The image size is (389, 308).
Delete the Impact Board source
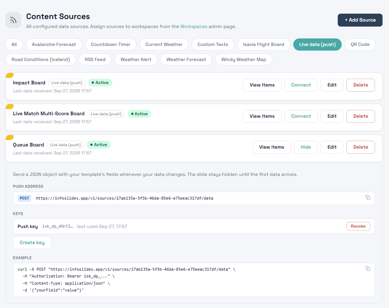point(360,85)
